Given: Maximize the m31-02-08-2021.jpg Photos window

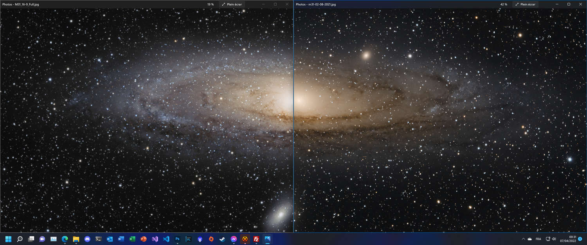Looking at the screenshot, I should 569,4.
